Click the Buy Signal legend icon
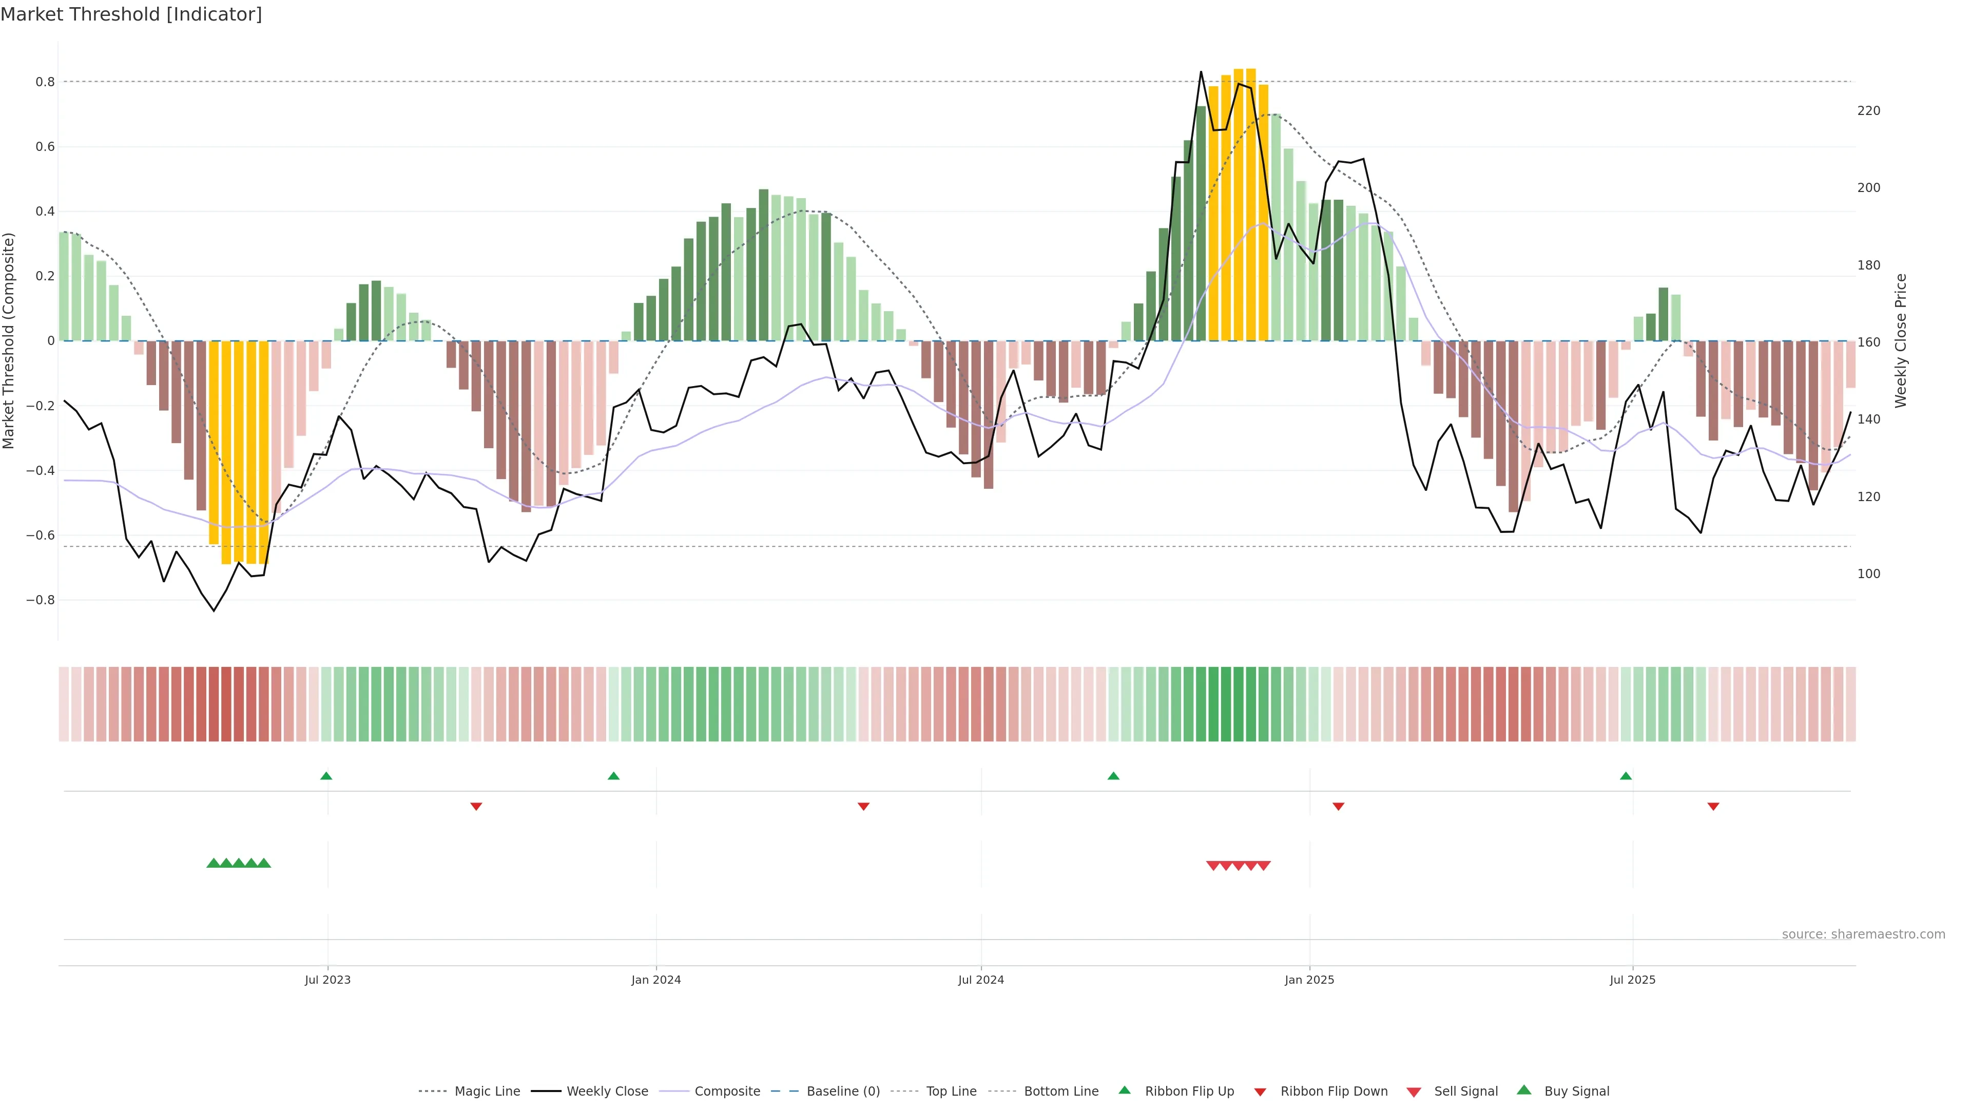Screen dimensions: 1971x1109 (x=1524, y=1090)
